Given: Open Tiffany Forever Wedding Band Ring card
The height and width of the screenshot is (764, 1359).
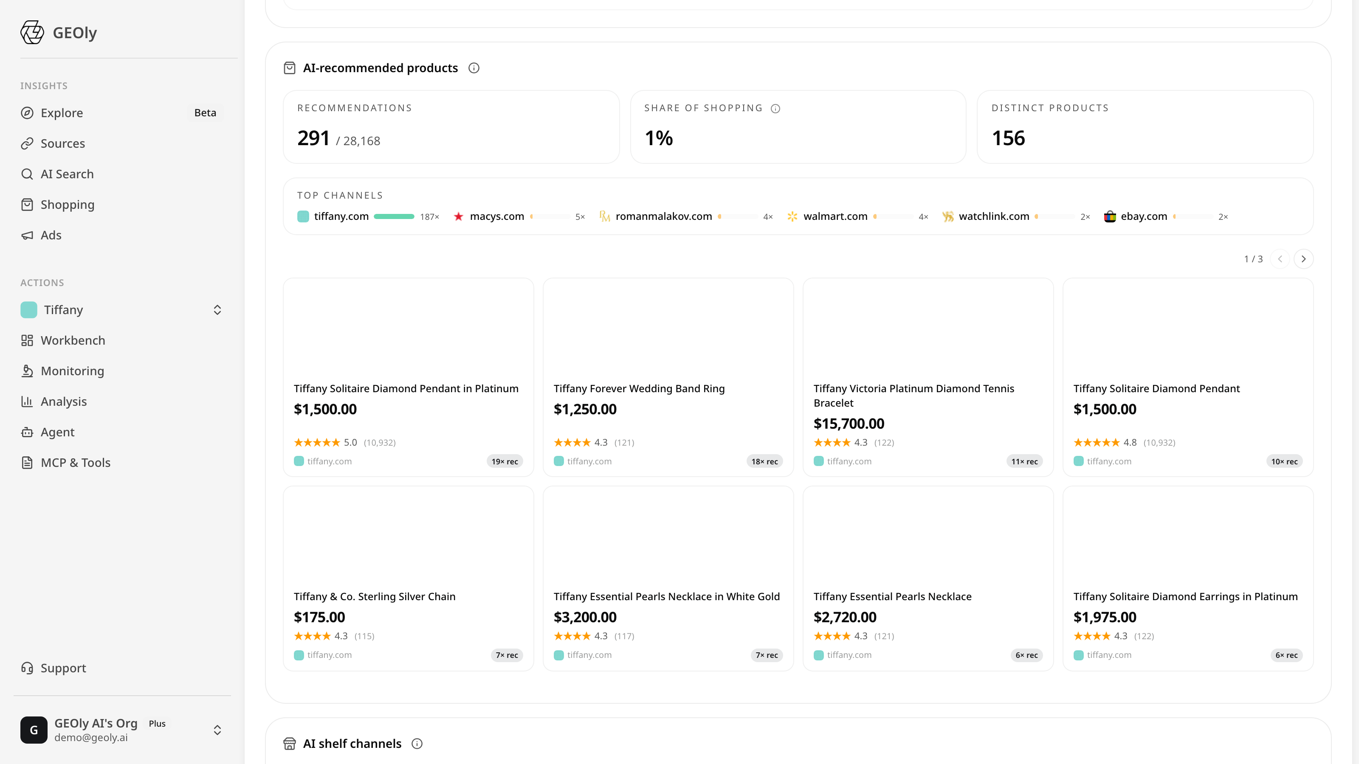Looking at the screenshot, I should [668, 377].
